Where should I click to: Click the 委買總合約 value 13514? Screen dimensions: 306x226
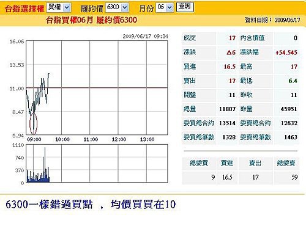pyautogui.click(x=227, y=123)
